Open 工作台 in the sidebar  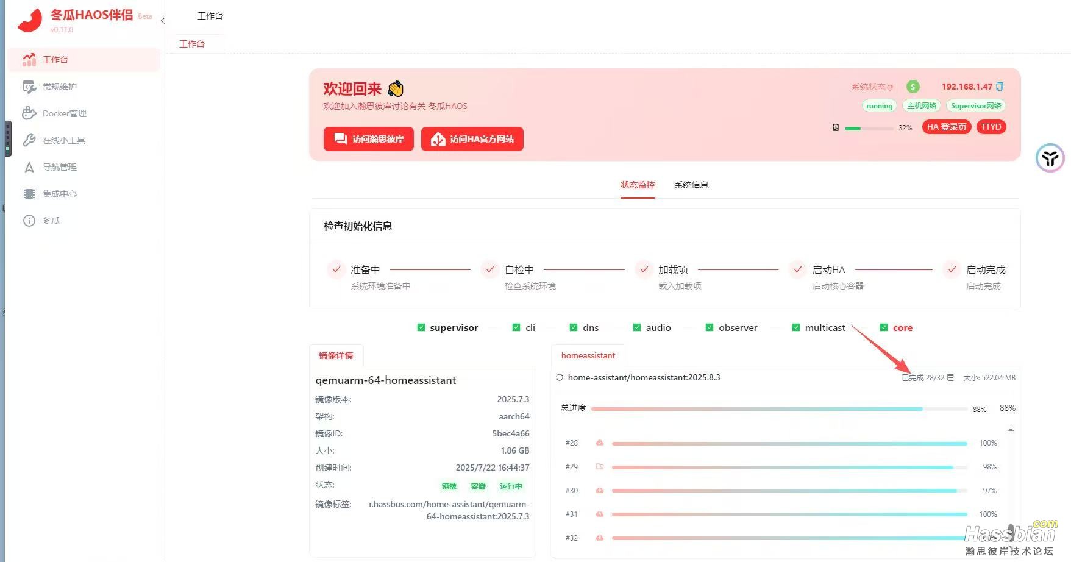click(x=84, y=60)
